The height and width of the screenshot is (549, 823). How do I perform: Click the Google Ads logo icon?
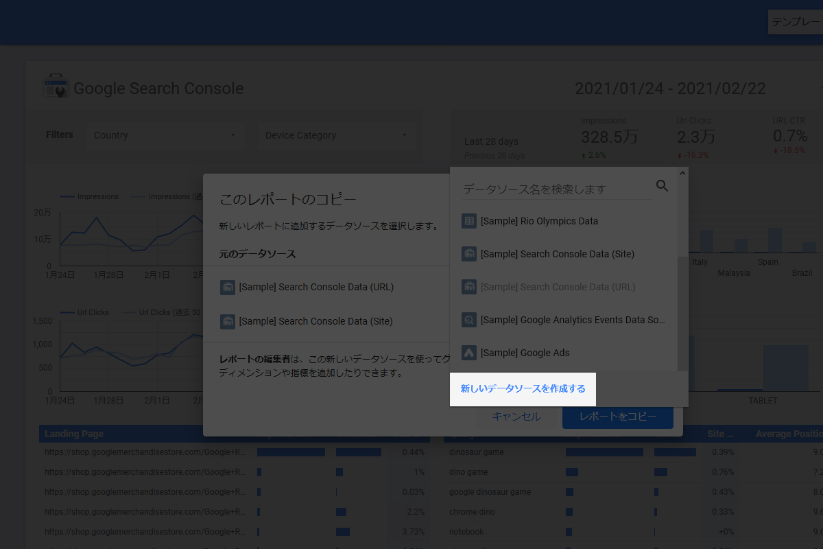tap(469, 353)
